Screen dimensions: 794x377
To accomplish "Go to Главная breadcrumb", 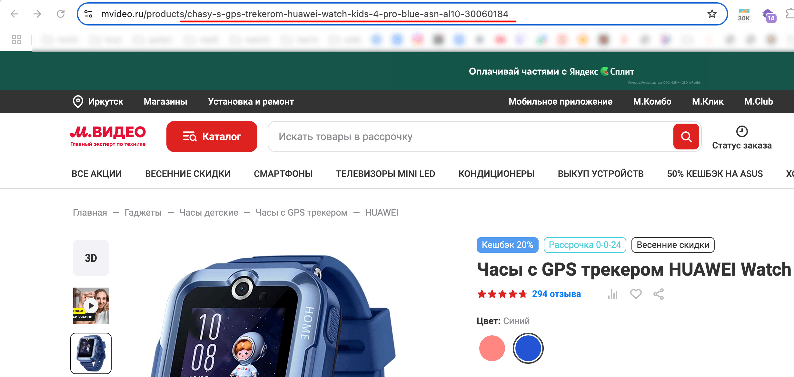I will click(x=90, y=212).
